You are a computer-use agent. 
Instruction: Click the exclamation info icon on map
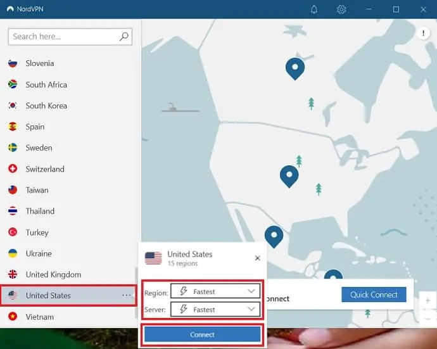point(423,33)
